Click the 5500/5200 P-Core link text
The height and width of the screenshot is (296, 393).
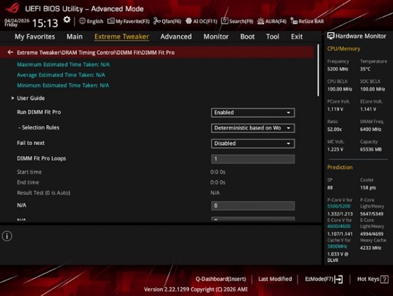pos(339,207)
